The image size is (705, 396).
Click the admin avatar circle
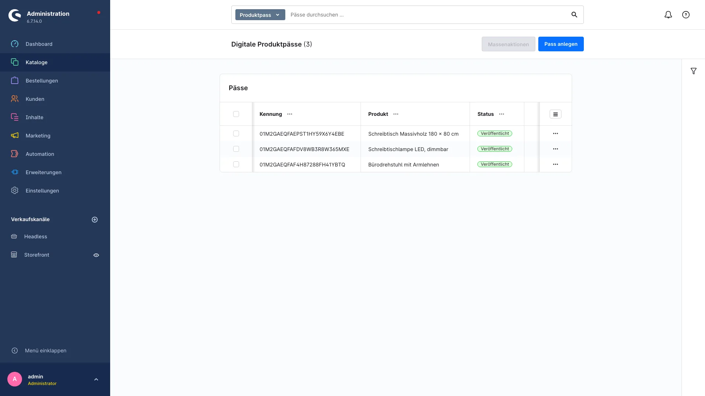[x=15, y=379]
